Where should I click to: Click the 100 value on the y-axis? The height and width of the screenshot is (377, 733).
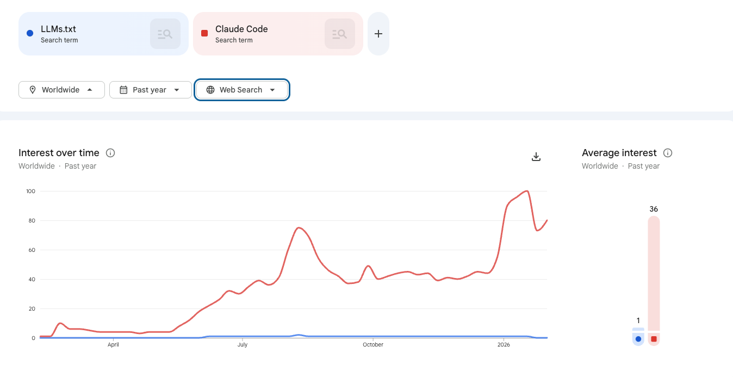point(30,191)
